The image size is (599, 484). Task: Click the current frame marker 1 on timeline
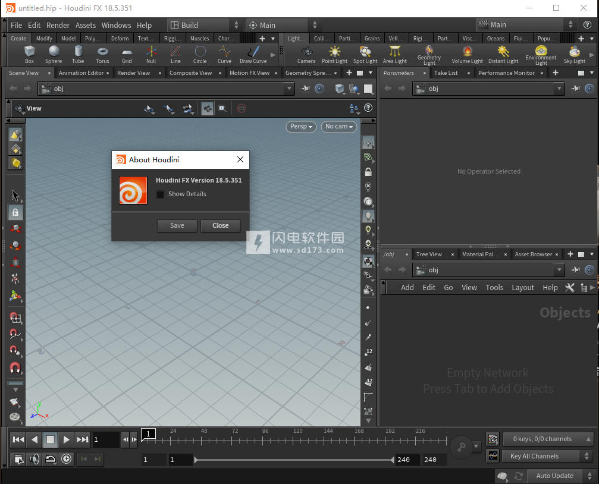pos(148,434)
